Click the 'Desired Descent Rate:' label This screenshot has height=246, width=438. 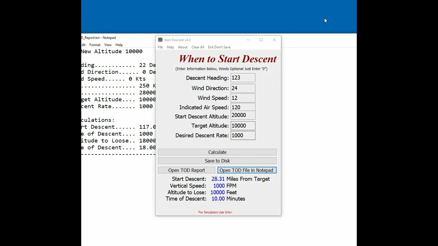(202, 135)
